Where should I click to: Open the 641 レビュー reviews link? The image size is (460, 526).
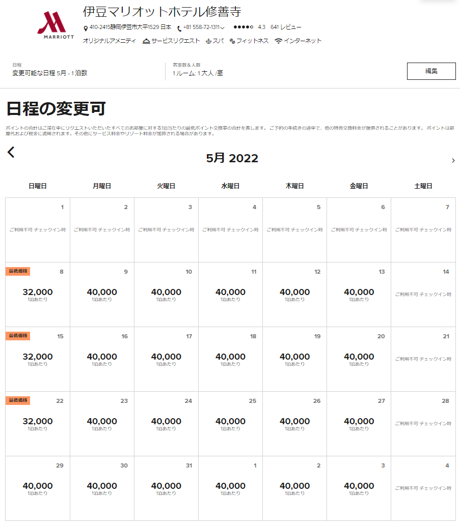[x=286, y=27]
